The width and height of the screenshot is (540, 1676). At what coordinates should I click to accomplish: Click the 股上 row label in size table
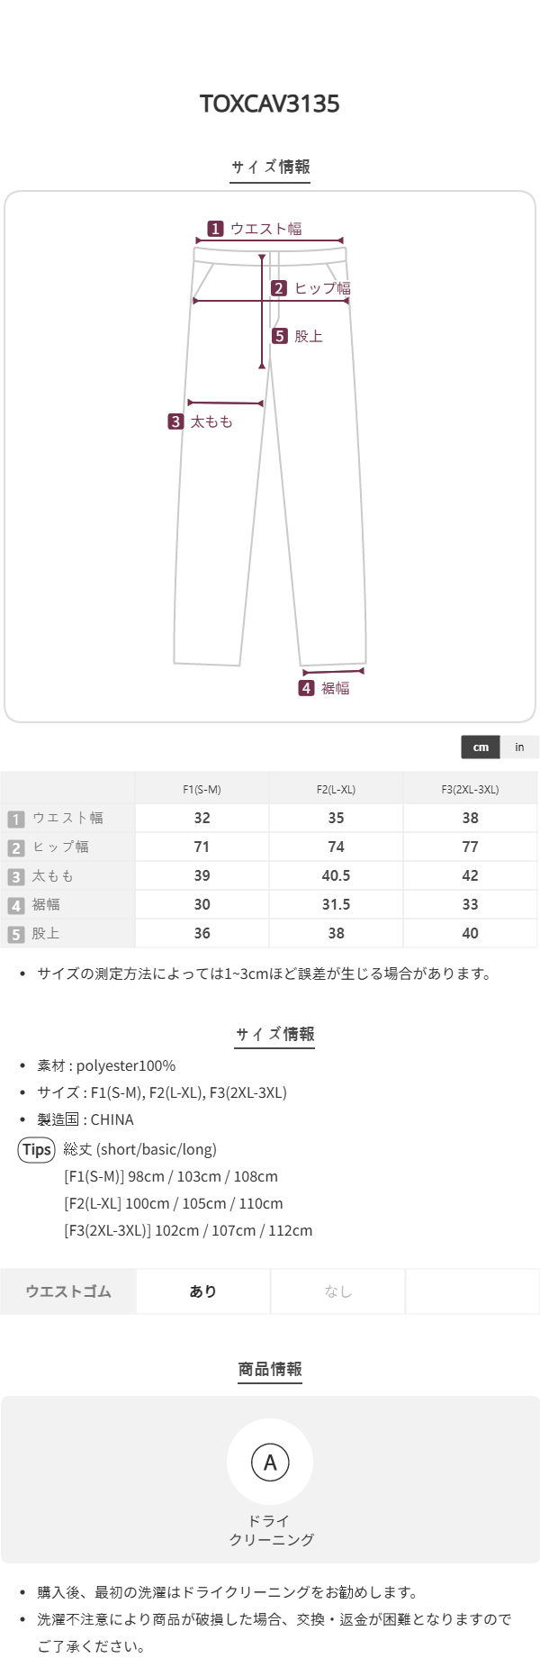coord(46,934)
